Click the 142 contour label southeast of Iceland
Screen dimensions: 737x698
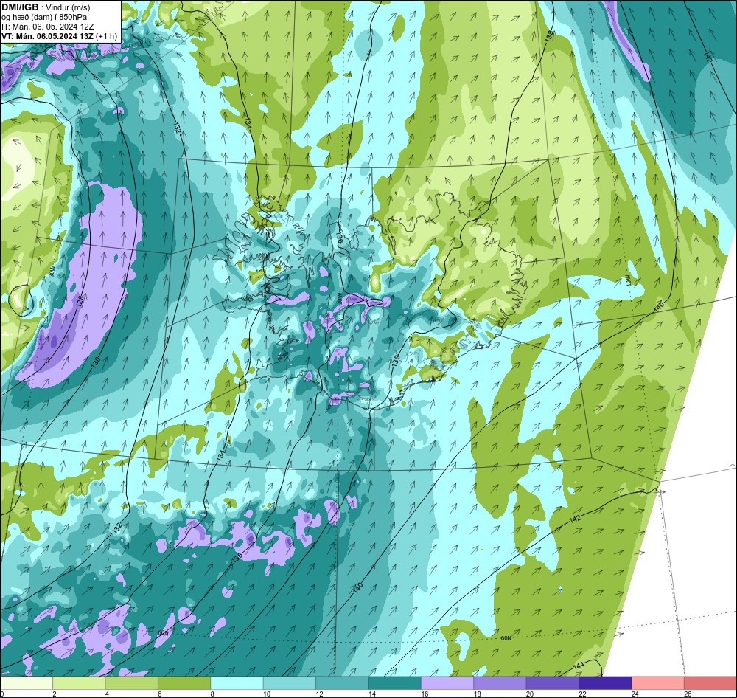575,519
